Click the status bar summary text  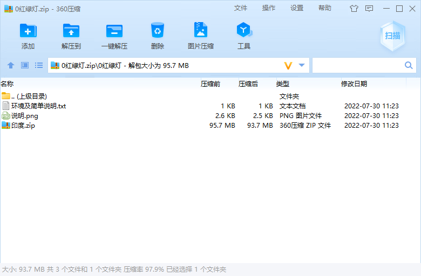coord(114,270)
